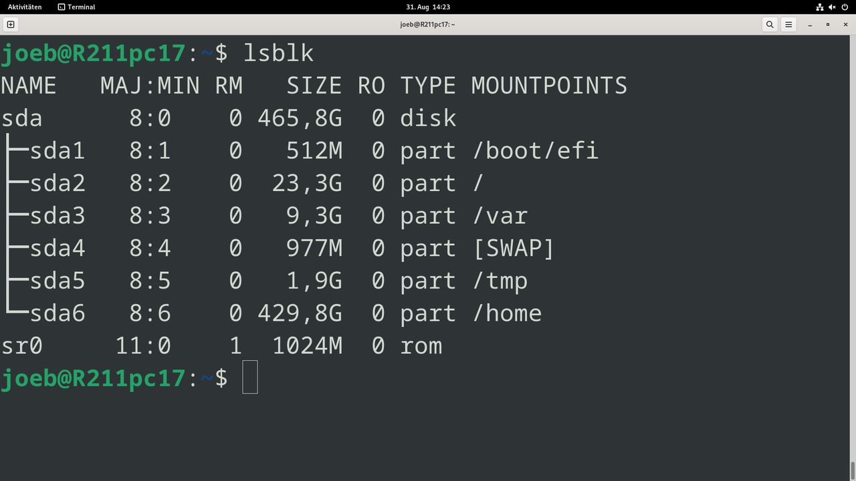The height and width of the screenshot is (481, 856).
Task: Click the 512M size value
Action: 314,151
